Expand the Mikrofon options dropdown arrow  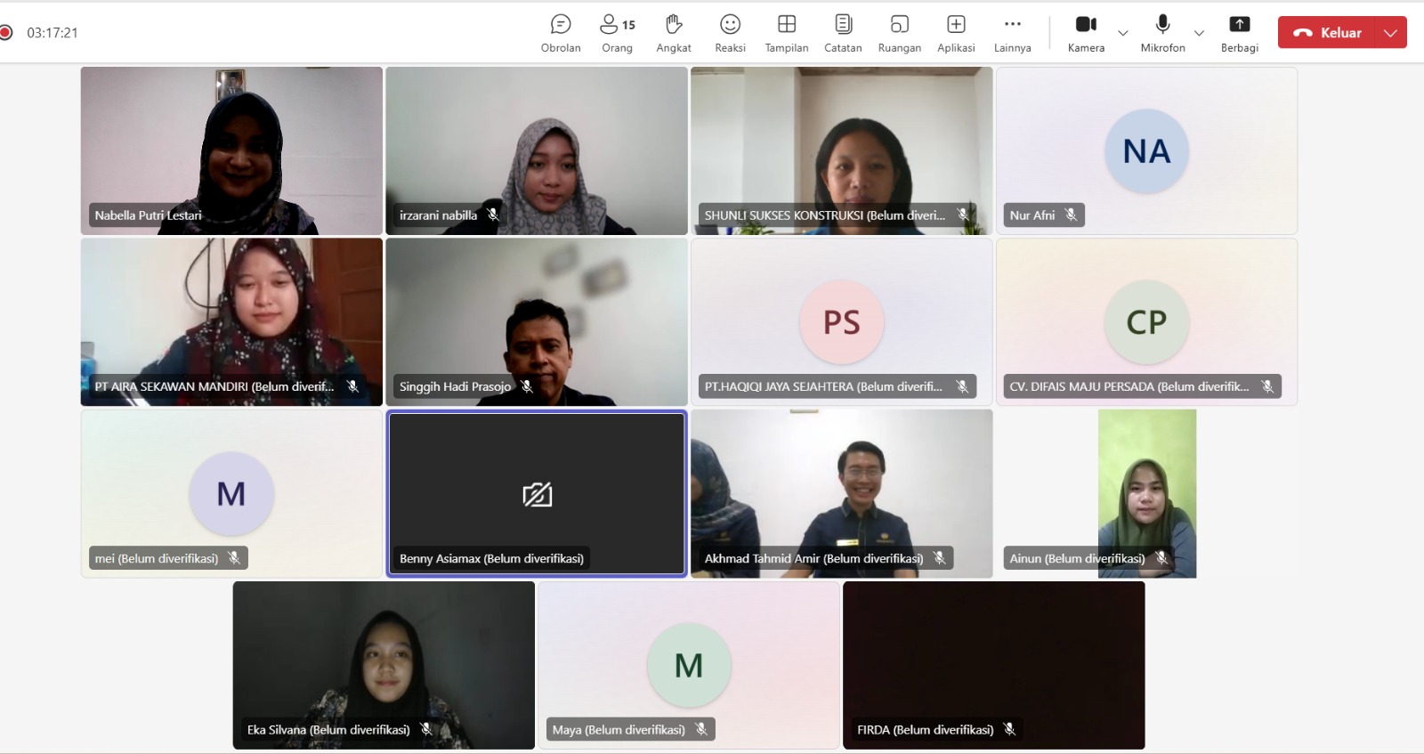click(1199, 33)
